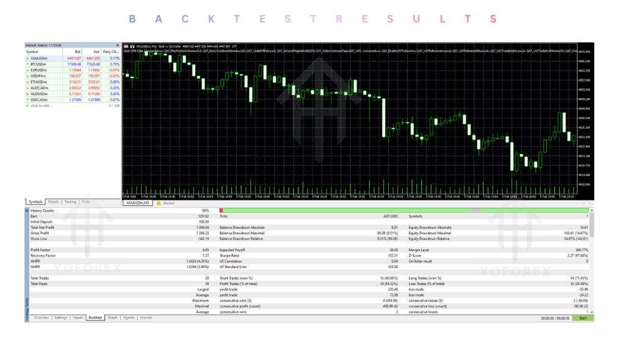Open the Trading tab in Market Watch
The width and height of the screenshot is (625, 351).
coord(70,202)
